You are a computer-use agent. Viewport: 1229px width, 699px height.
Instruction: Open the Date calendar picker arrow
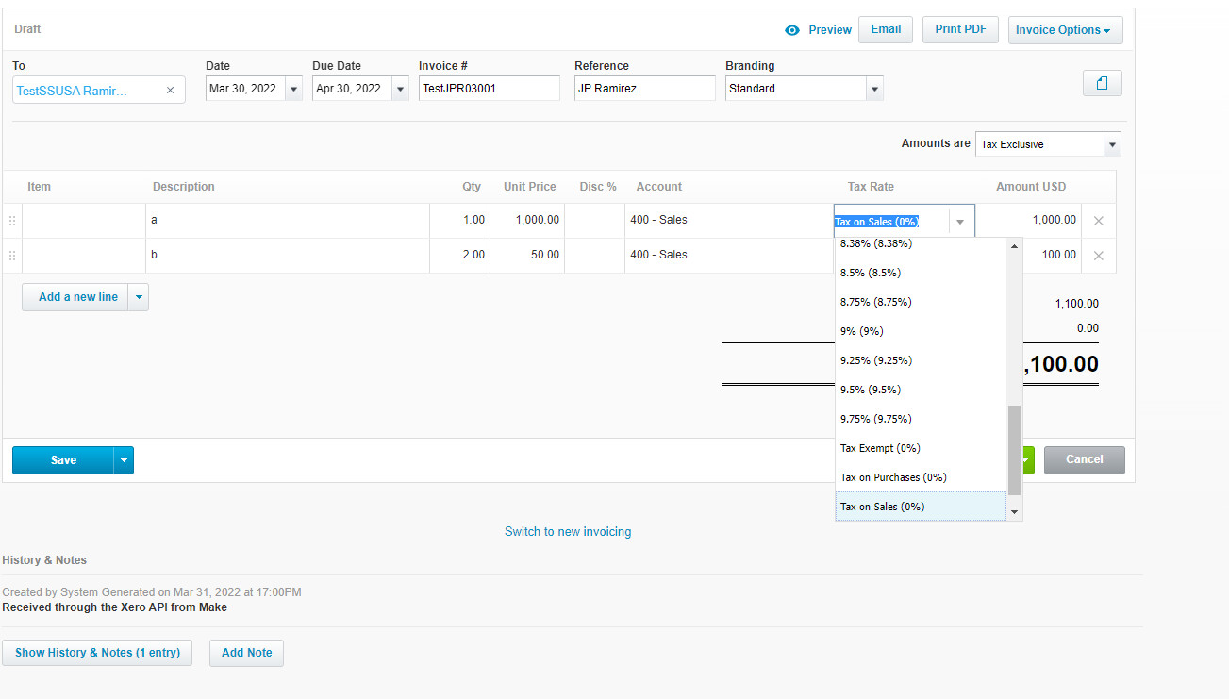coord(293,89)
